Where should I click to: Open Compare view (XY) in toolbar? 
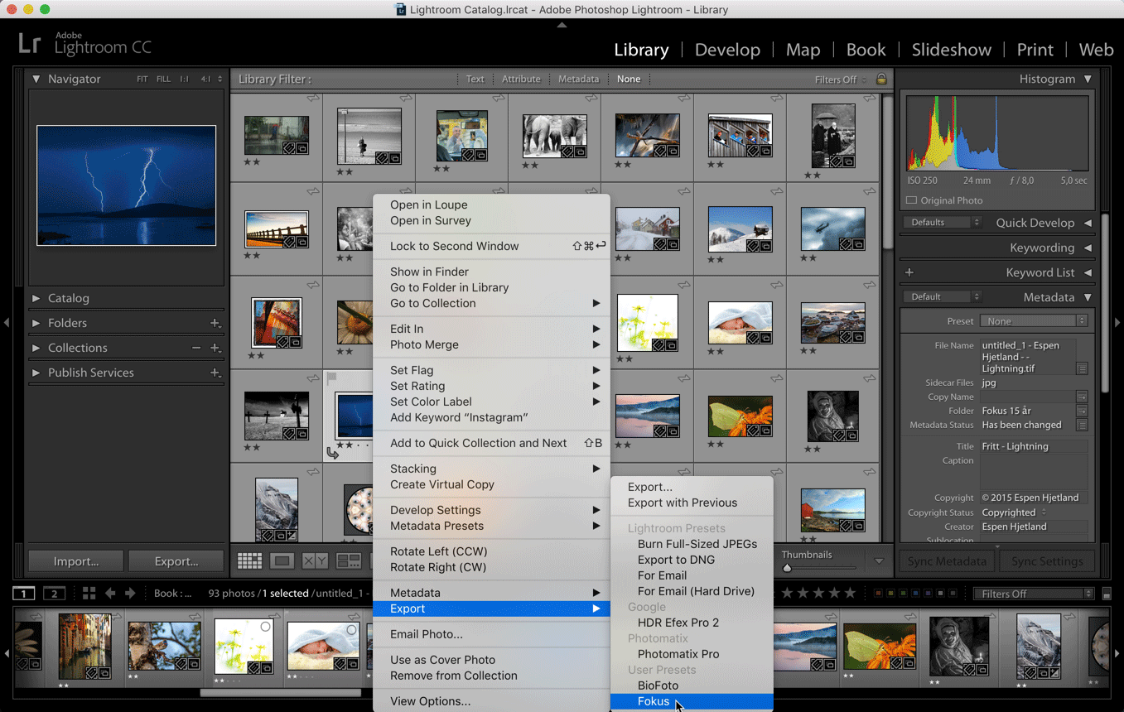point(315,561)
